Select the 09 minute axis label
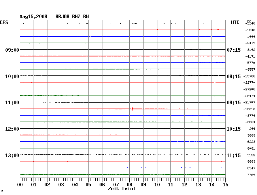 tap(143, 185)
